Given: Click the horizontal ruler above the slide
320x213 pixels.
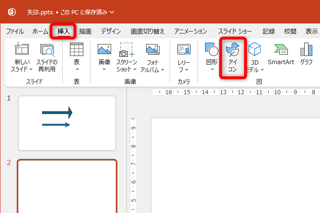Looking at the screenshot, I should [x=236, y=92].
